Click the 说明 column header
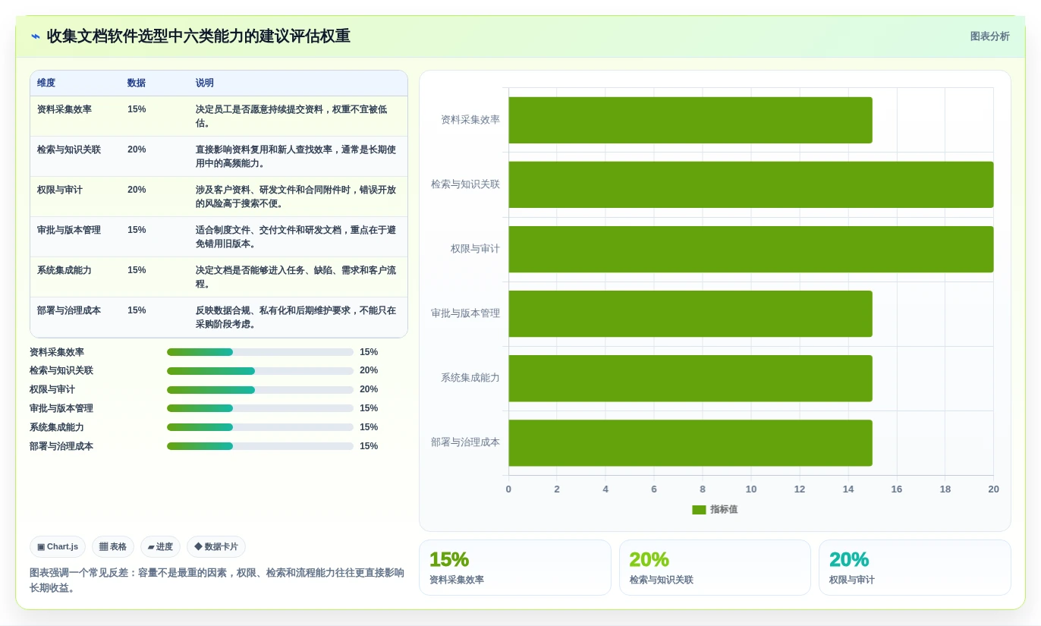 click(x=205, y=83)
